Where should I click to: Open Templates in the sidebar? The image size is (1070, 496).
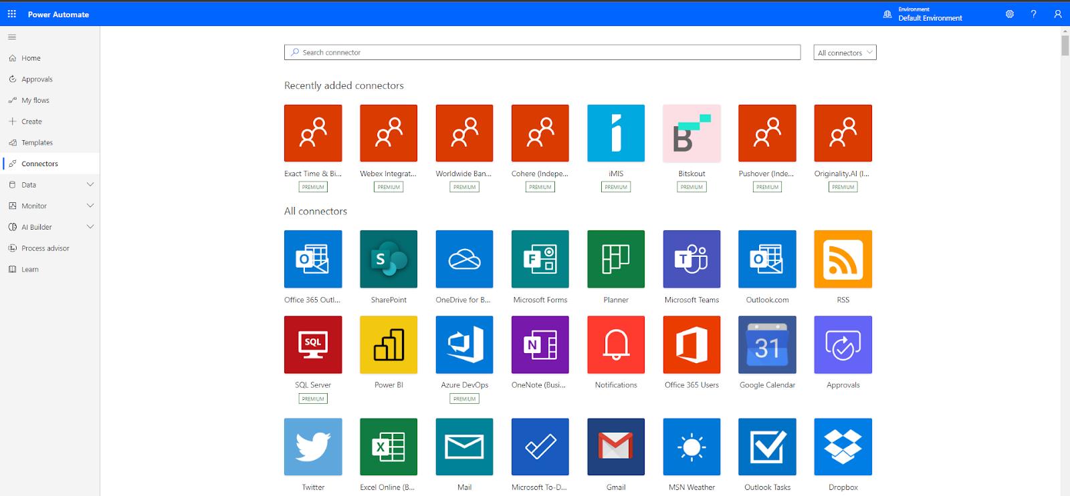50,142
